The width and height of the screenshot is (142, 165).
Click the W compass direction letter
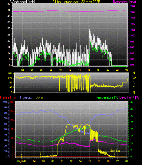click(134, 78)
